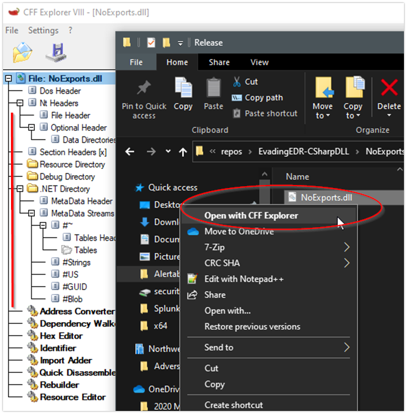Open the Rebuilder tool

point(53,385)
